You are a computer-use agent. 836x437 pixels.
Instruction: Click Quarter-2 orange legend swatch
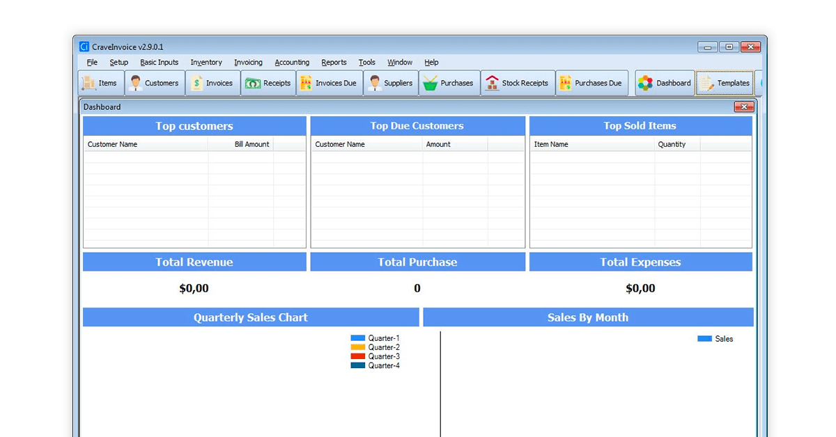click(358, 347)
